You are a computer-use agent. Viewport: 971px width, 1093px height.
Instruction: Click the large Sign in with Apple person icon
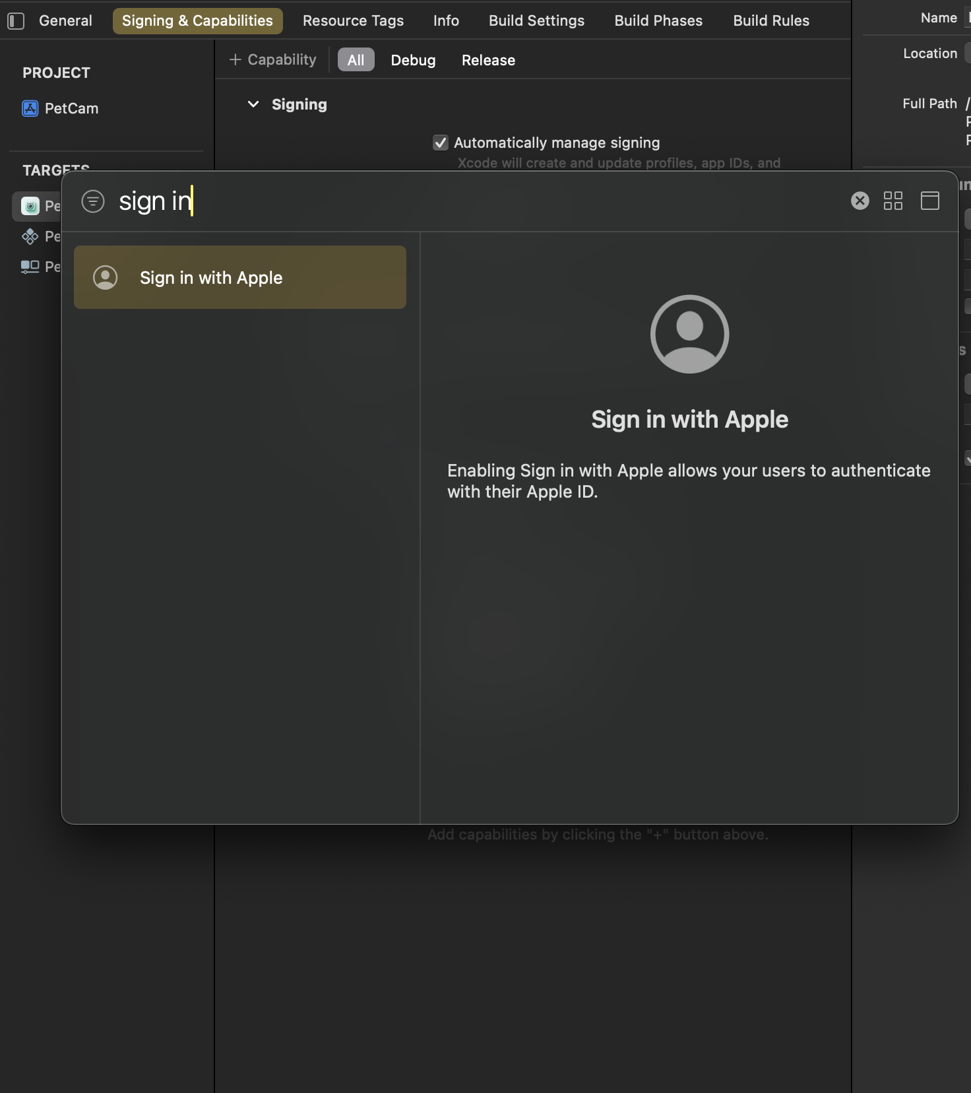pos(690,334)
